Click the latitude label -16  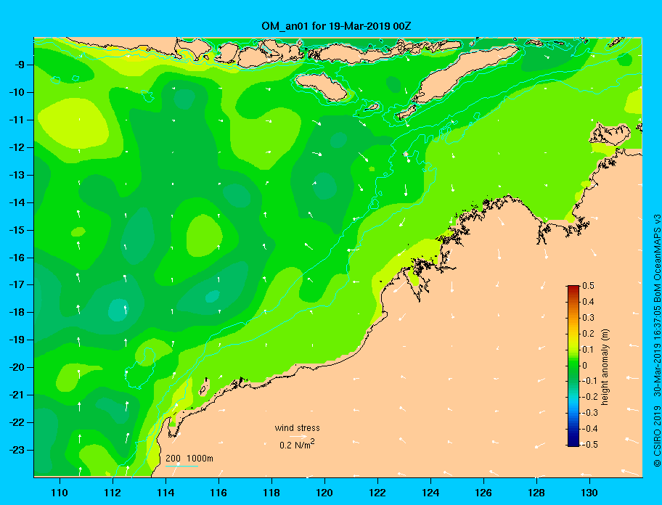coord(17,258)
